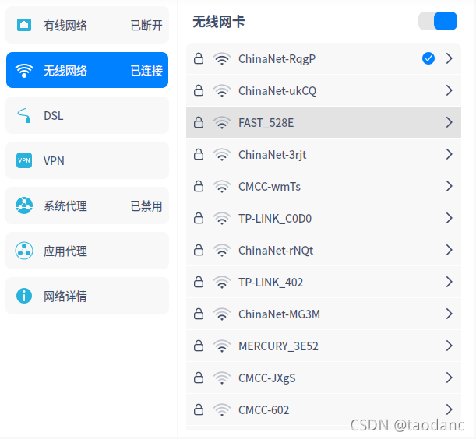Select the ChinaNet-rNQt network name
Screen dimensions: 476x439
tap(276, 251)
